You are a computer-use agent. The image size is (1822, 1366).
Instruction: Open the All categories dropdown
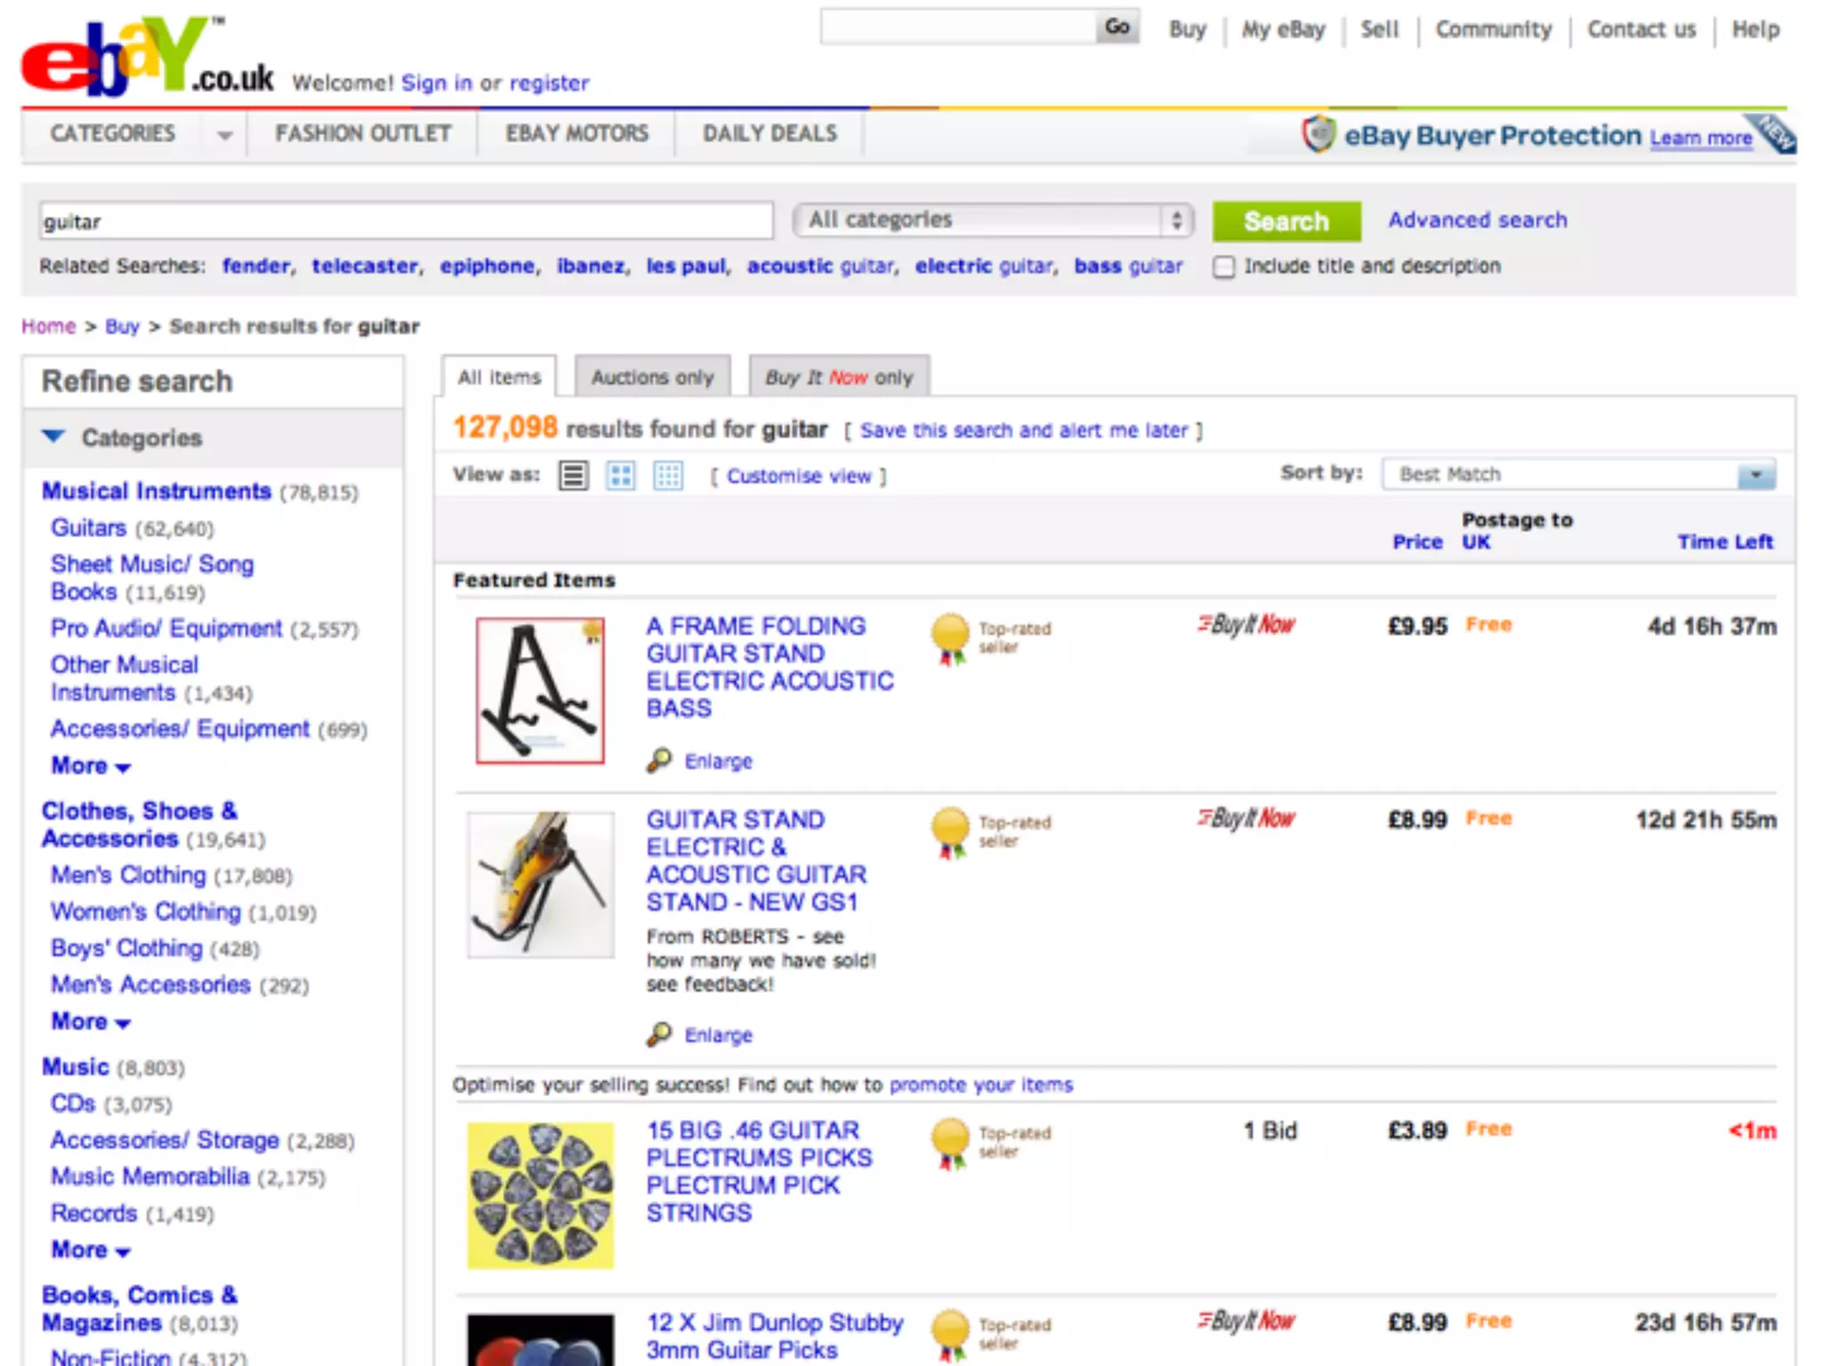point(992,221)
